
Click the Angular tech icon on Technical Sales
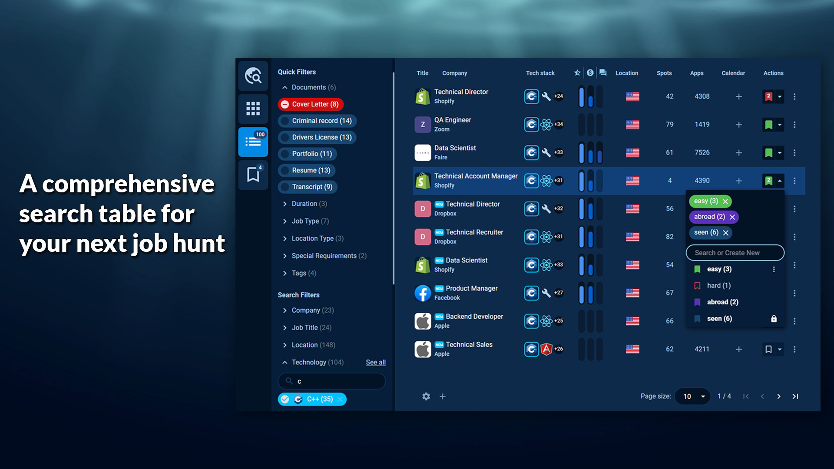coord(546,349)
